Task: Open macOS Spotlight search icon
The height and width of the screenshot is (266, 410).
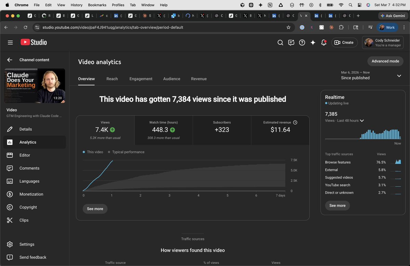Action: click(x=351, y=5)
